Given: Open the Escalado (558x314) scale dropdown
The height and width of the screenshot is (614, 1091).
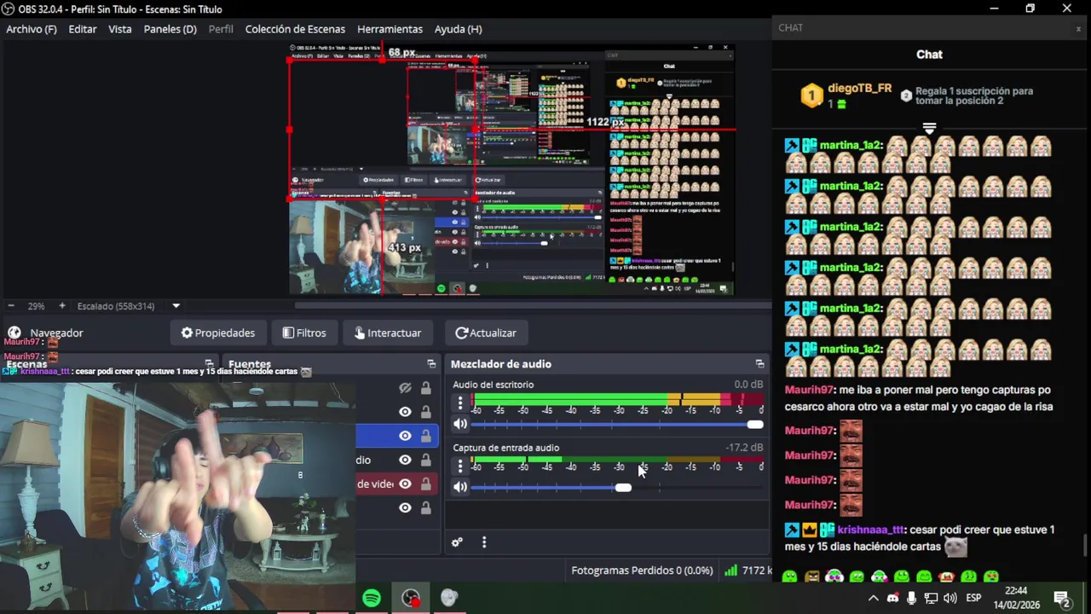Looking at the screenshot, I should click(x=176, y=305).
